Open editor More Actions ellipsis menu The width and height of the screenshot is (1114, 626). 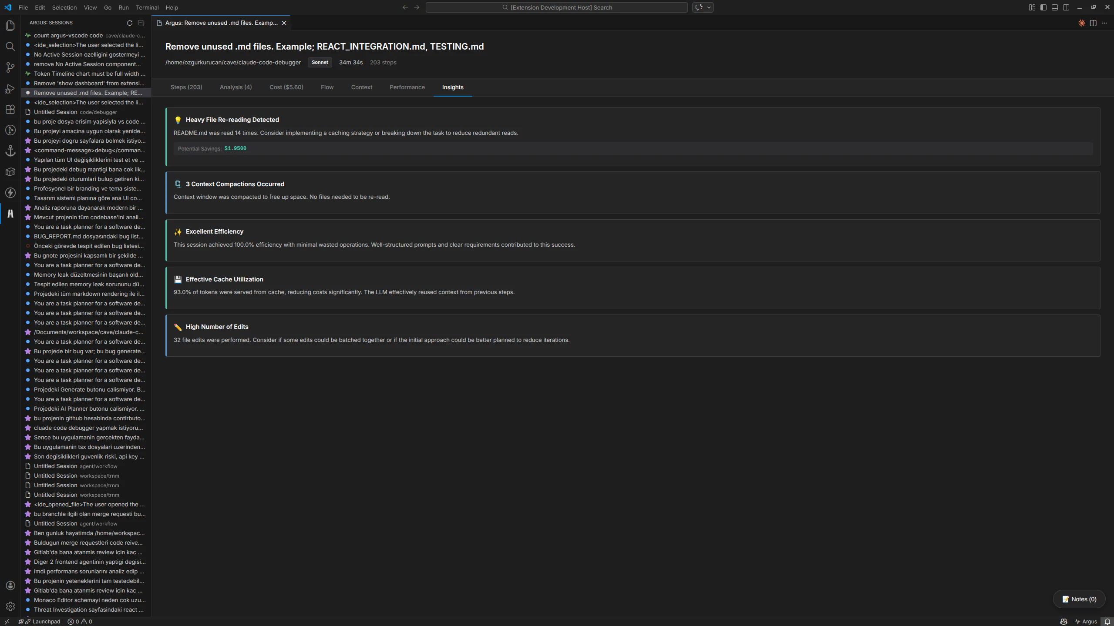pyautogui.click(x=1104, y=23)
